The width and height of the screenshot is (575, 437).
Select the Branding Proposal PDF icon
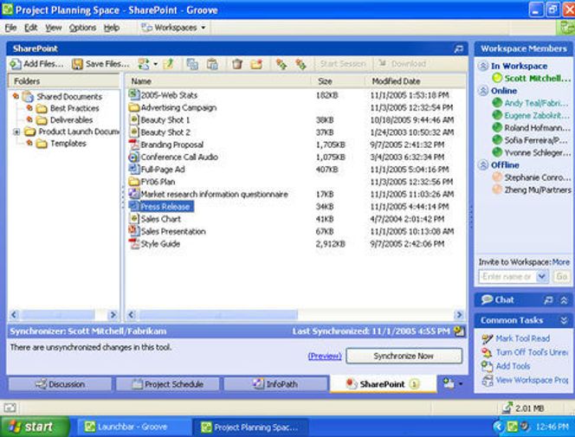point(134,145)
